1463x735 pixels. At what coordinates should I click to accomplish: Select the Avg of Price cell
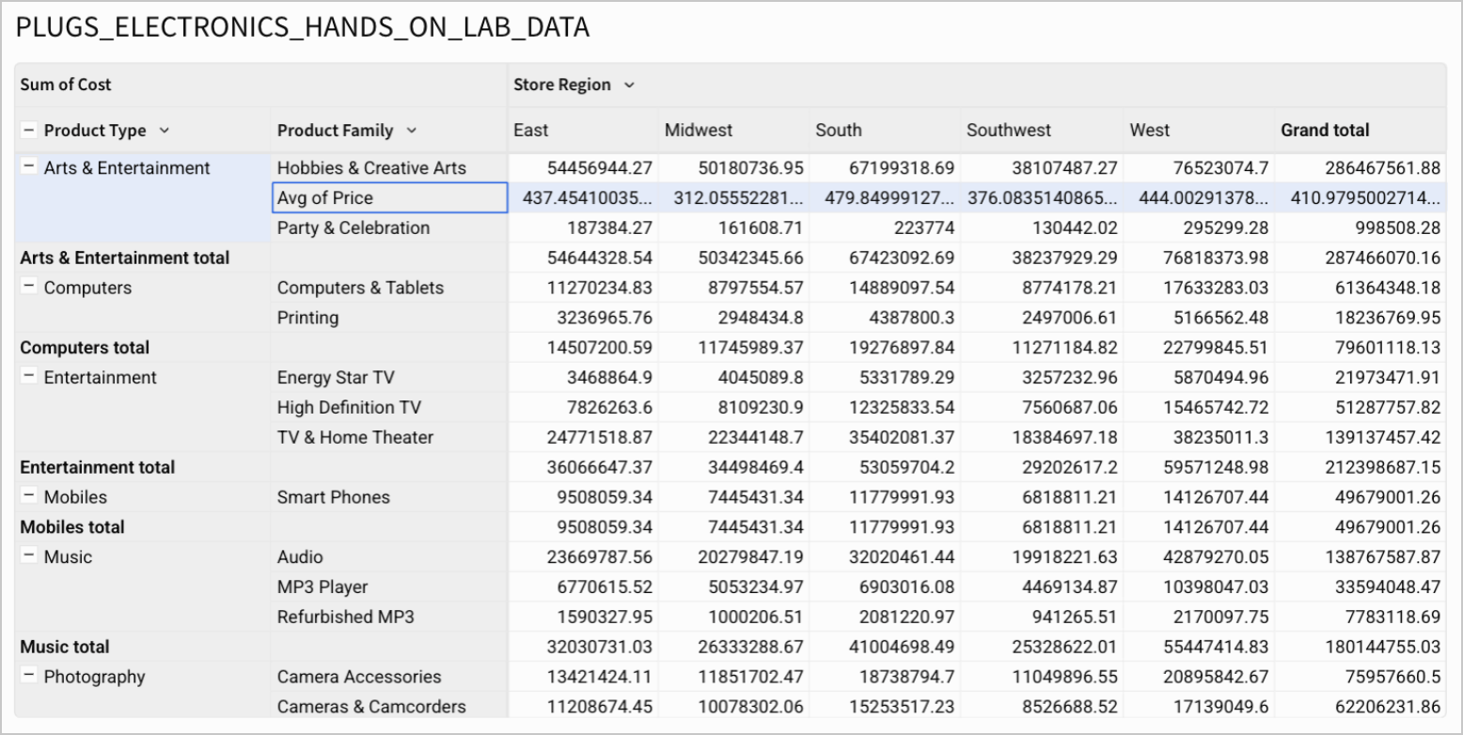[389, 197]
